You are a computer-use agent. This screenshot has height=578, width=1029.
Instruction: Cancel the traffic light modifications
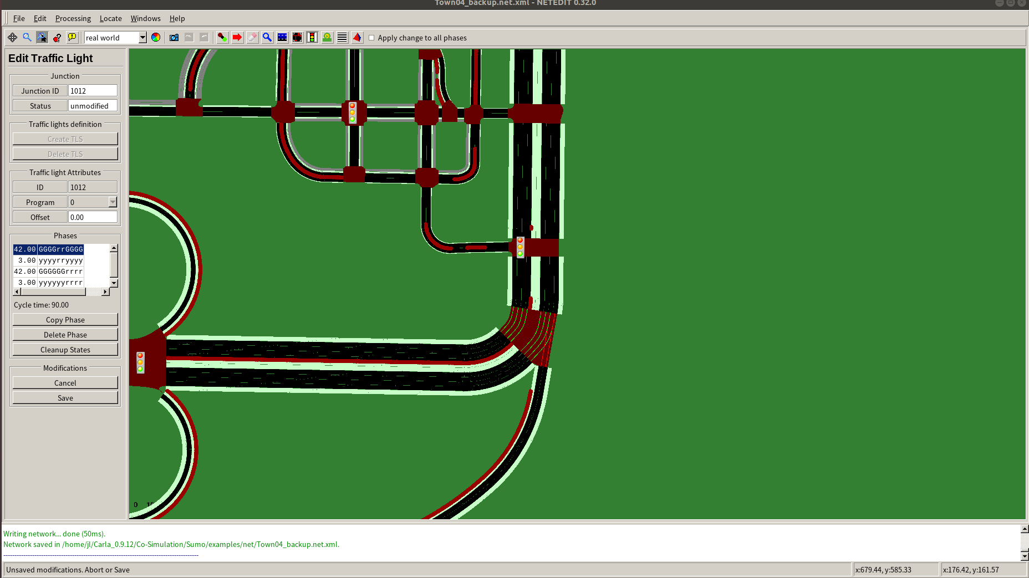point(65,383)
